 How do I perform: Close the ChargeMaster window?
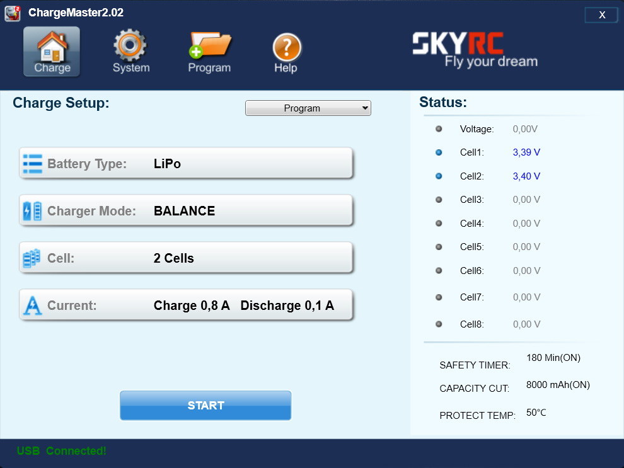click(x=601, y=14)
